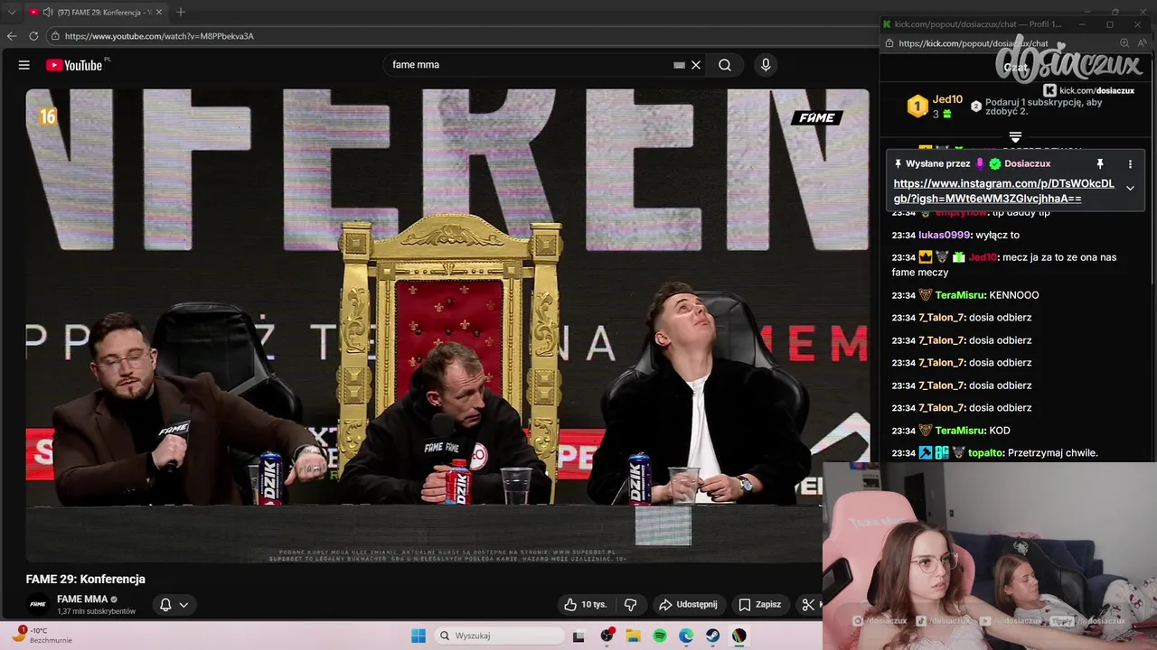The width and height of the screenshot is (1157, 650).
Task: Open the on-screen keyboard icon in search box
Action: point(679,65)
